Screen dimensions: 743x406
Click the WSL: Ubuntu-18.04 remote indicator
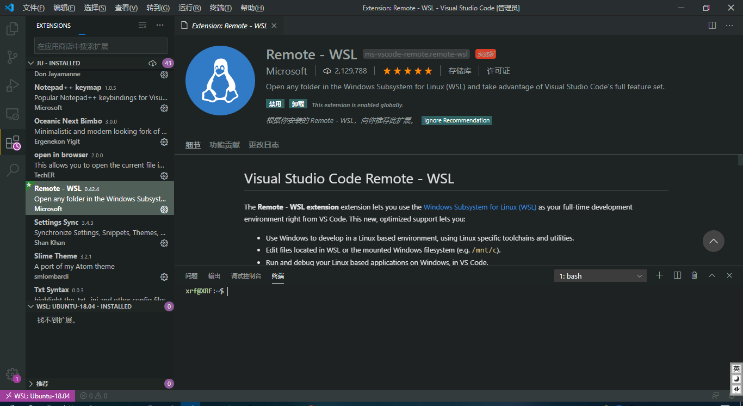38,396
